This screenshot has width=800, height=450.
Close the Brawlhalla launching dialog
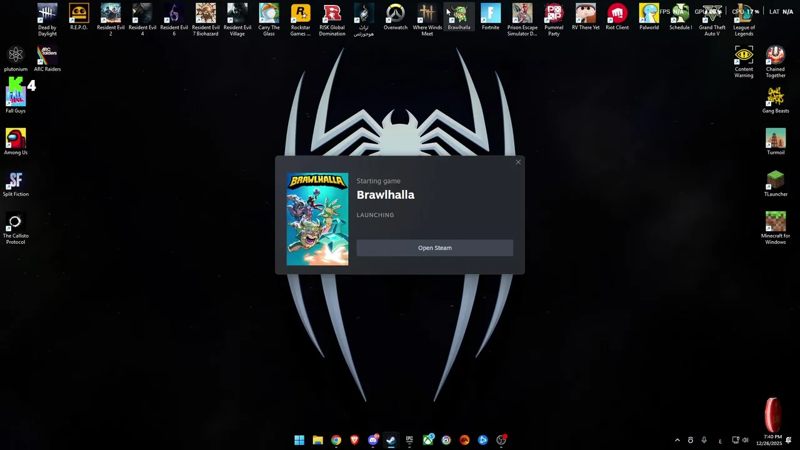pos(518,162)
